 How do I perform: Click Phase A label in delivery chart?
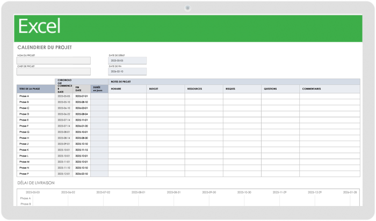point(25,198)
